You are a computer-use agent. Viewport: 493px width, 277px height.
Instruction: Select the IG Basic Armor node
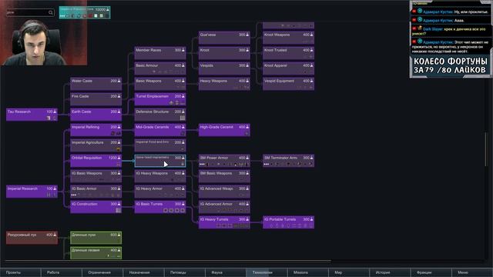96,192
